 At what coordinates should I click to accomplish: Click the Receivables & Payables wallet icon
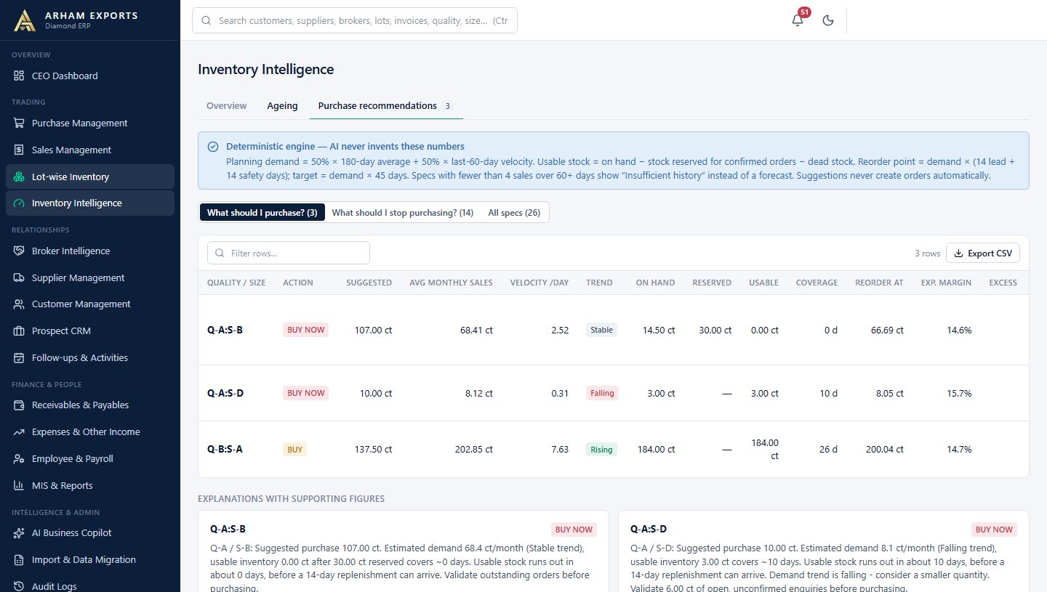tap(19, 405)
